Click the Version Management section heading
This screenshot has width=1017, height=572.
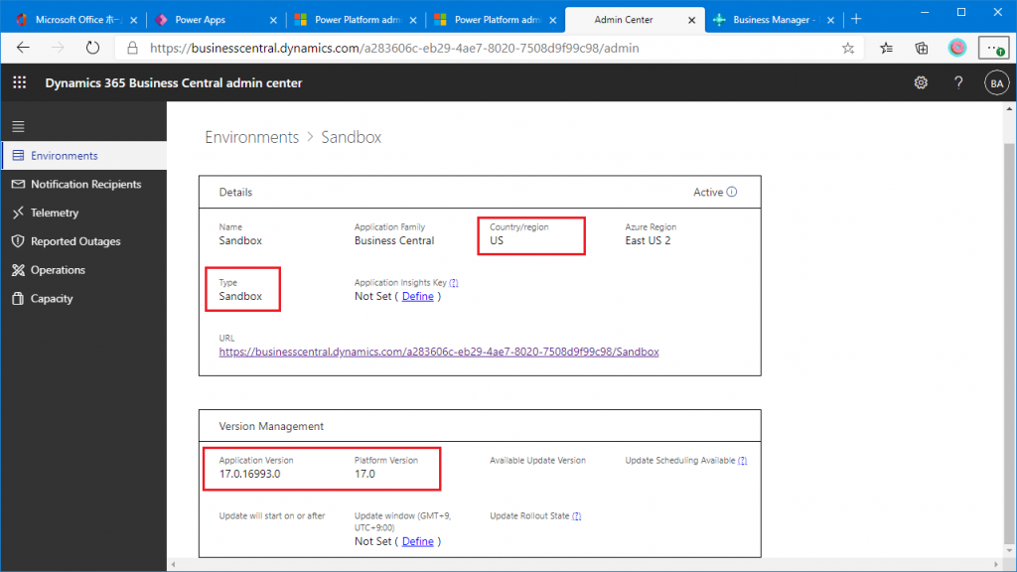click(x=271, y=426)
